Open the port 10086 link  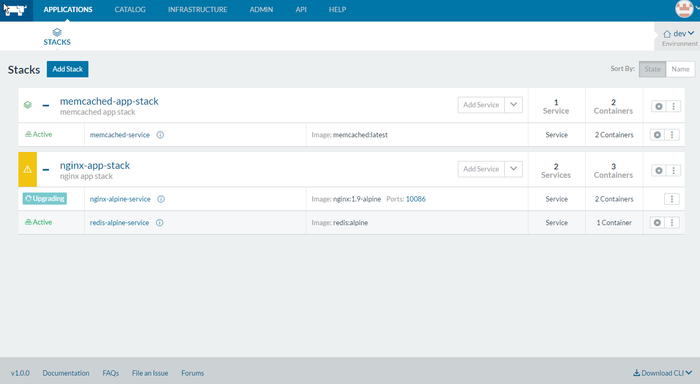point(416,199)
